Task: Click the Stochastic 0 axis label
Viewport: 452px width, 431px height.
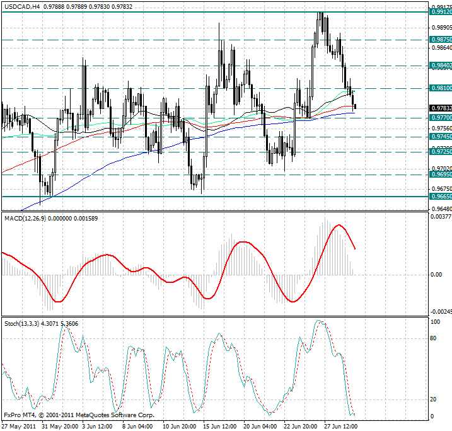Action: point(432,416)
